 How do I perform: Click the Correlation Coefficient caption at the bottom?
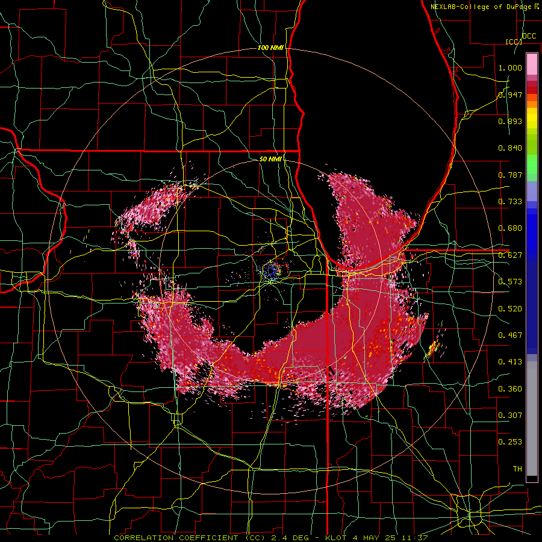(271, 538)
